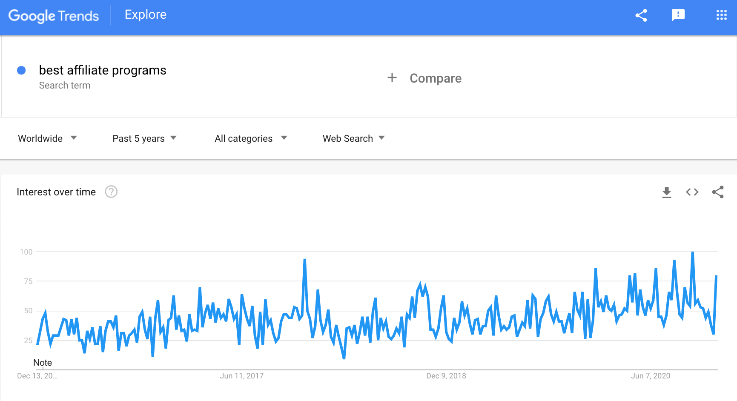Share the Interest over time chart
Image resolution: width=737 pixels, height=401 pixels.
pos(718,192)
